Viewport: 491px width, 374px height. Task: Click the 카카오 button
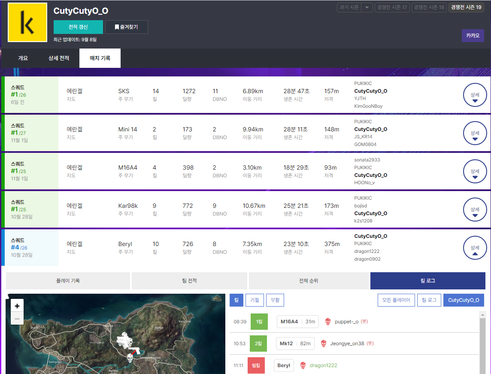[x=473, y=36]
